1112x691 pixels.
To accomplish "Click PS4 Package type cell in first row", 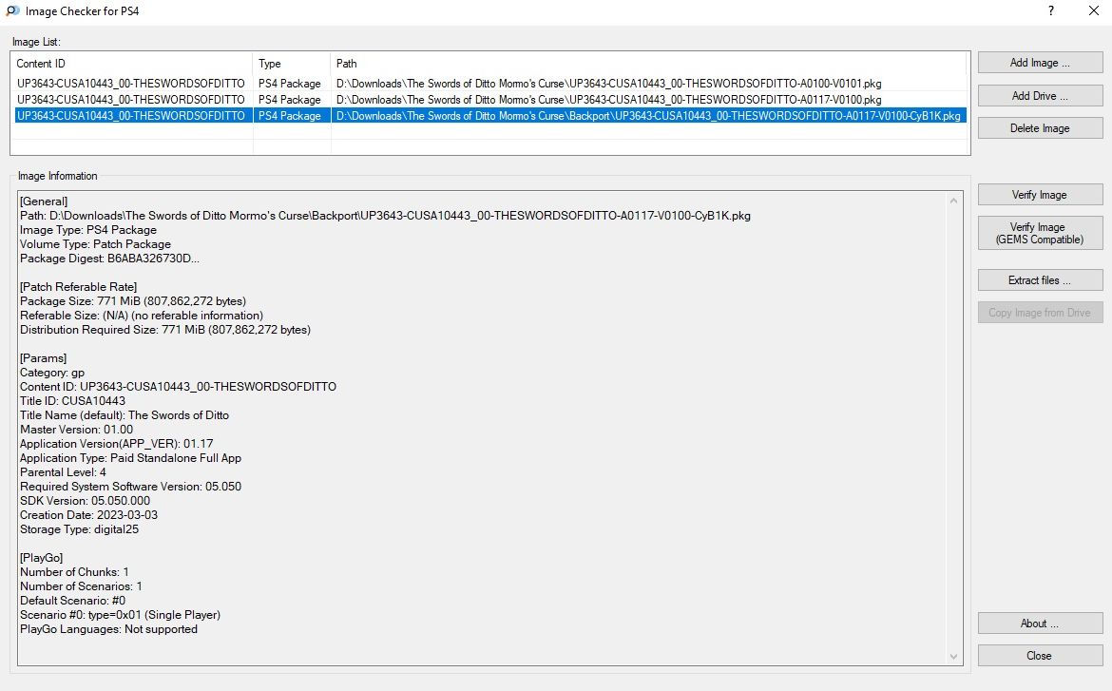I will (289, 84).
